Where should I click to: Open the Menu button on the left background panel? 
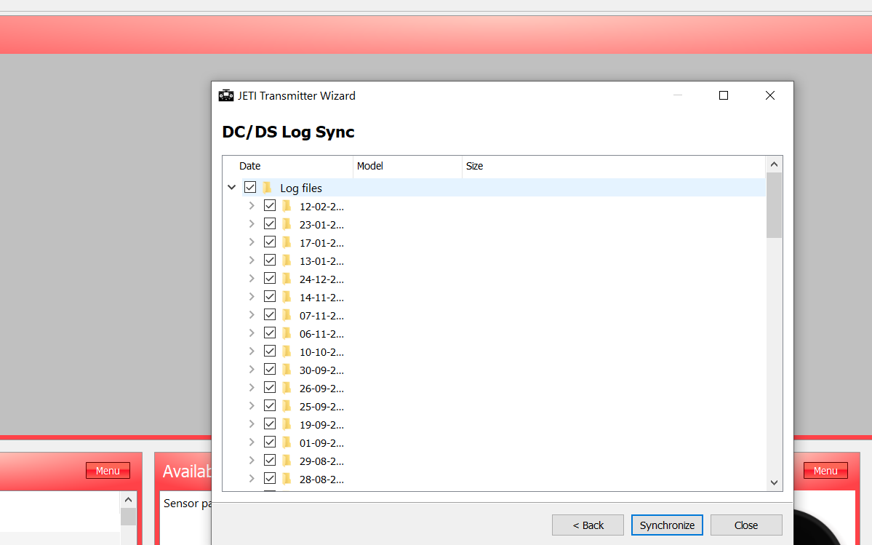coord(108,471)
